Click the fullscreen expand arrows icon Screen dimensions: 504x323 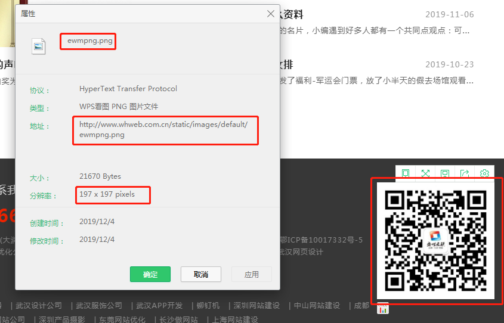coord(425,173)
